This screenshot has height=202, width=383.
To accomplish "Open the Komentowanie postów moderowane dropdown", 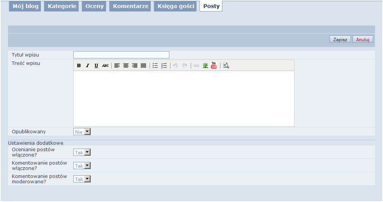I will (82, 179).
